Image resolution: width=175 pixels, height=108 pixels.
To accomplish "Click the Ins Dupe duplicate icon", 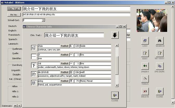I will (x=160, y=66).
